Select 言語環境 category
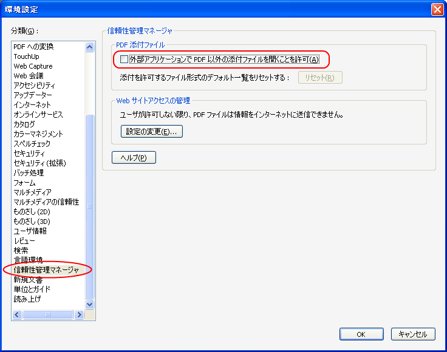 click(x=28, y=260)
